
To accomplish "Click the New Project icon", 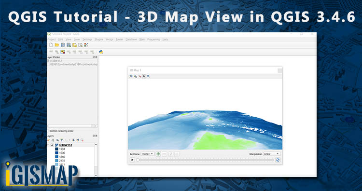I will (x=51, y=45).
